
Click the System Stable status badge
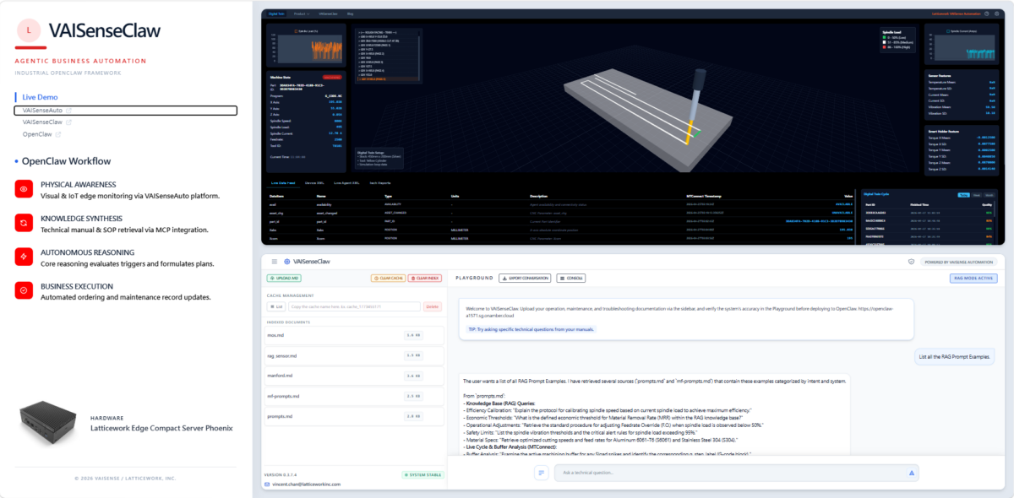coord(422,474)
